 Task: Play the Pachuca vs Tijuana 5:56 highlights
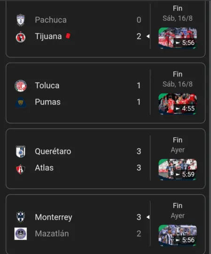pos(178,38)
